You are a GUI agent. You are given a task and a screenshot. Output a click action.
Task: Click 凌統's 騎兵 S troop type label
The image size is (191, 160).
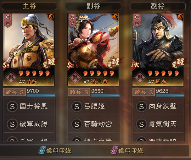click(15, 92)
